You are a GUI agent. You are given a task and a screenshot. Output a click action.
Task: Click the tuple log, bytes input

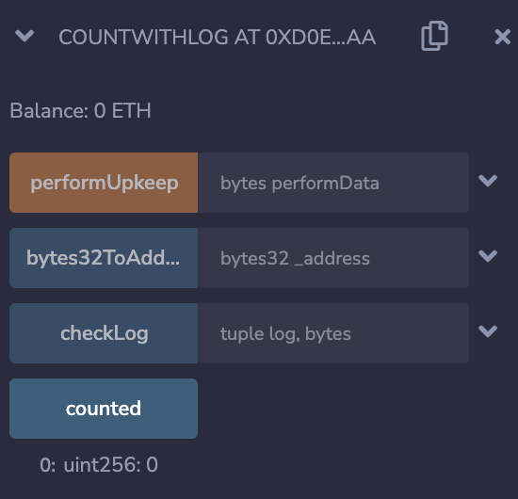click(333, 333)
